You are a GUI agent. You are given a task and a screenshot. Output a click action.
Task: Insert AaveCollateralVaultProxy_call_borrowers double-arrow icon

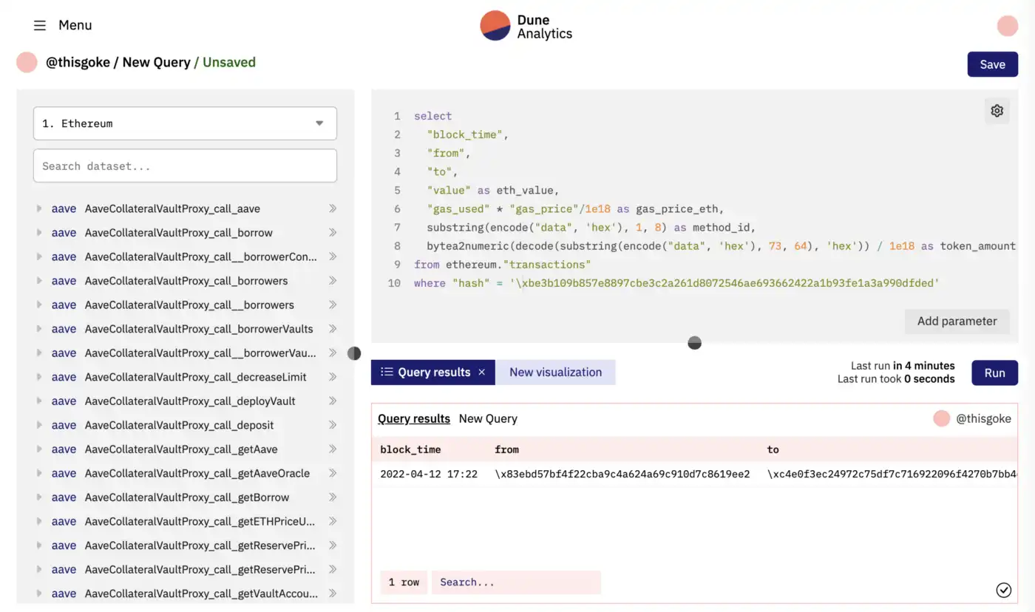[333, 281]
